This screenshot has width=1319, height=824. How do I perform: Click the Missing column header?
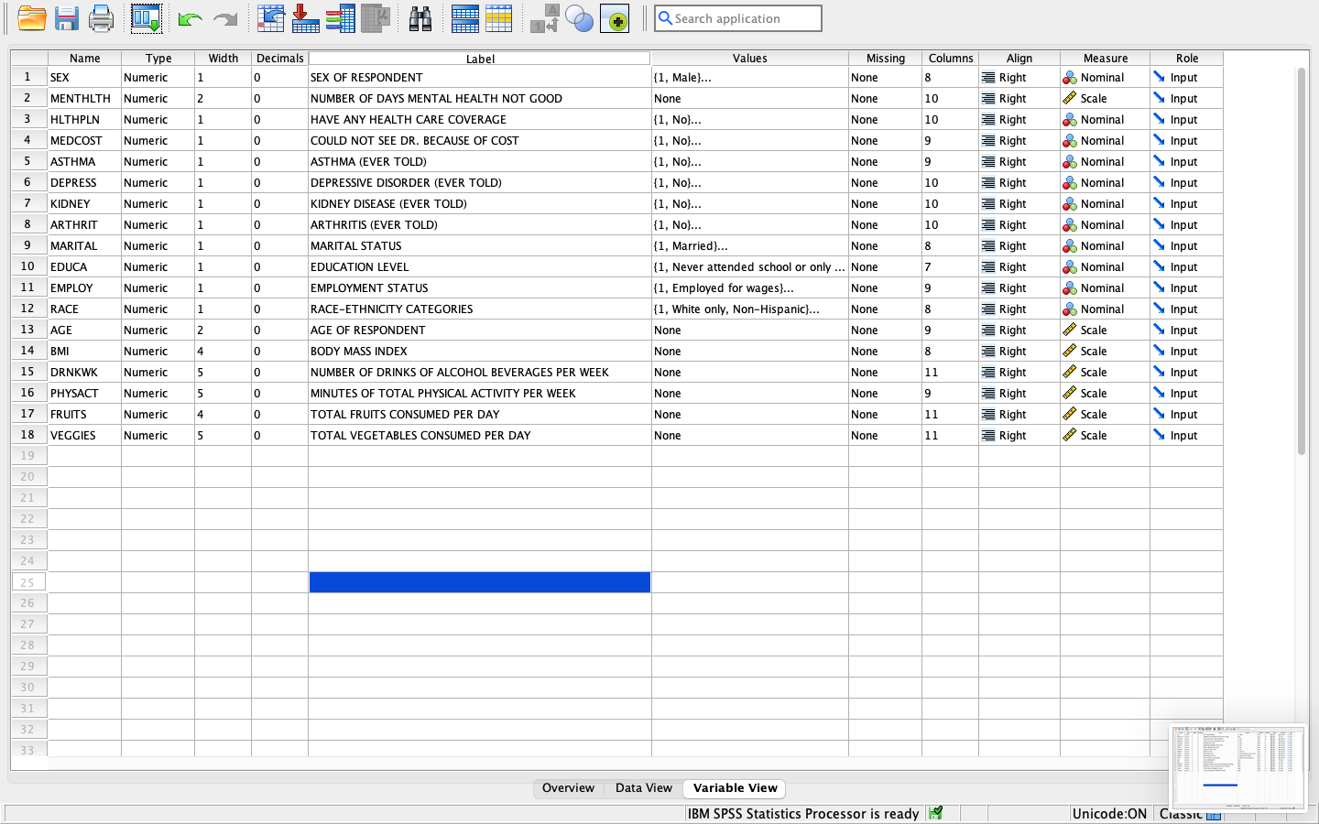(x=885, y=59)
